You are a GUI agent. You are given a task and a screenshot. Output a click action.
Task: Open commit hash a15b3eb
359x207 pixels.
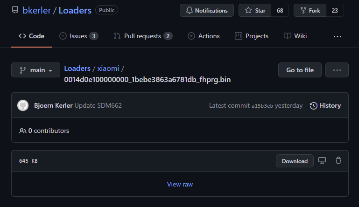262,106
